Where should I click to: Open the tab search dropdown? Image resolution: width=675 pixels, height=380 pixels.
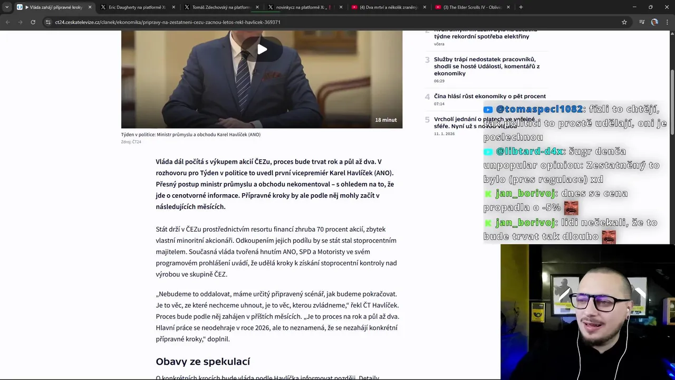[7, 7]
